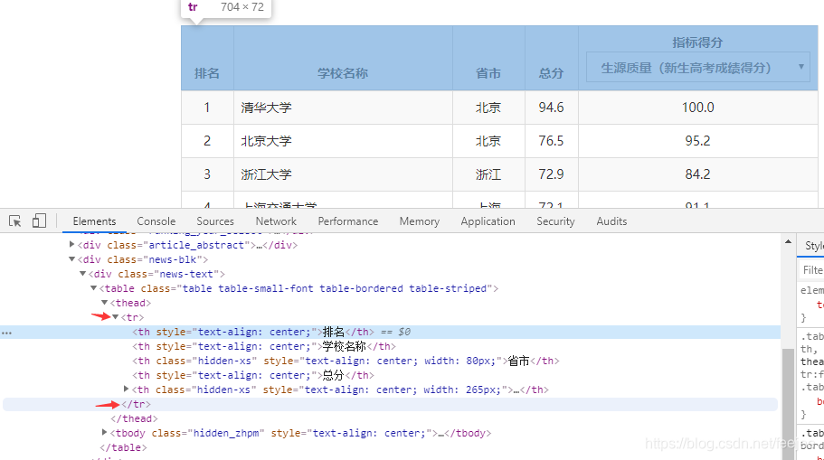Click the 浙江大学 table cell
This screenshot has width=824, height=460.
(x=343, y=174)
